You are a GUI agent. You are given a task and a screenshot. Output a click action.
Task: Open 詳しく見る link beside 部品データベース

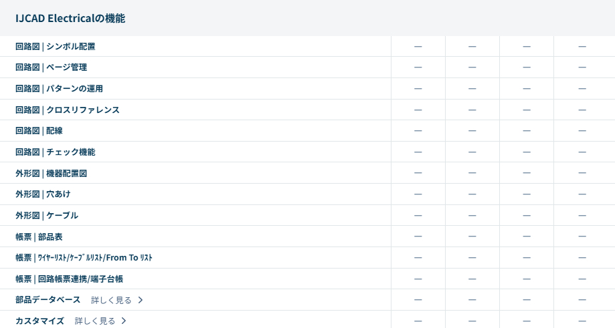coord(112,300)
